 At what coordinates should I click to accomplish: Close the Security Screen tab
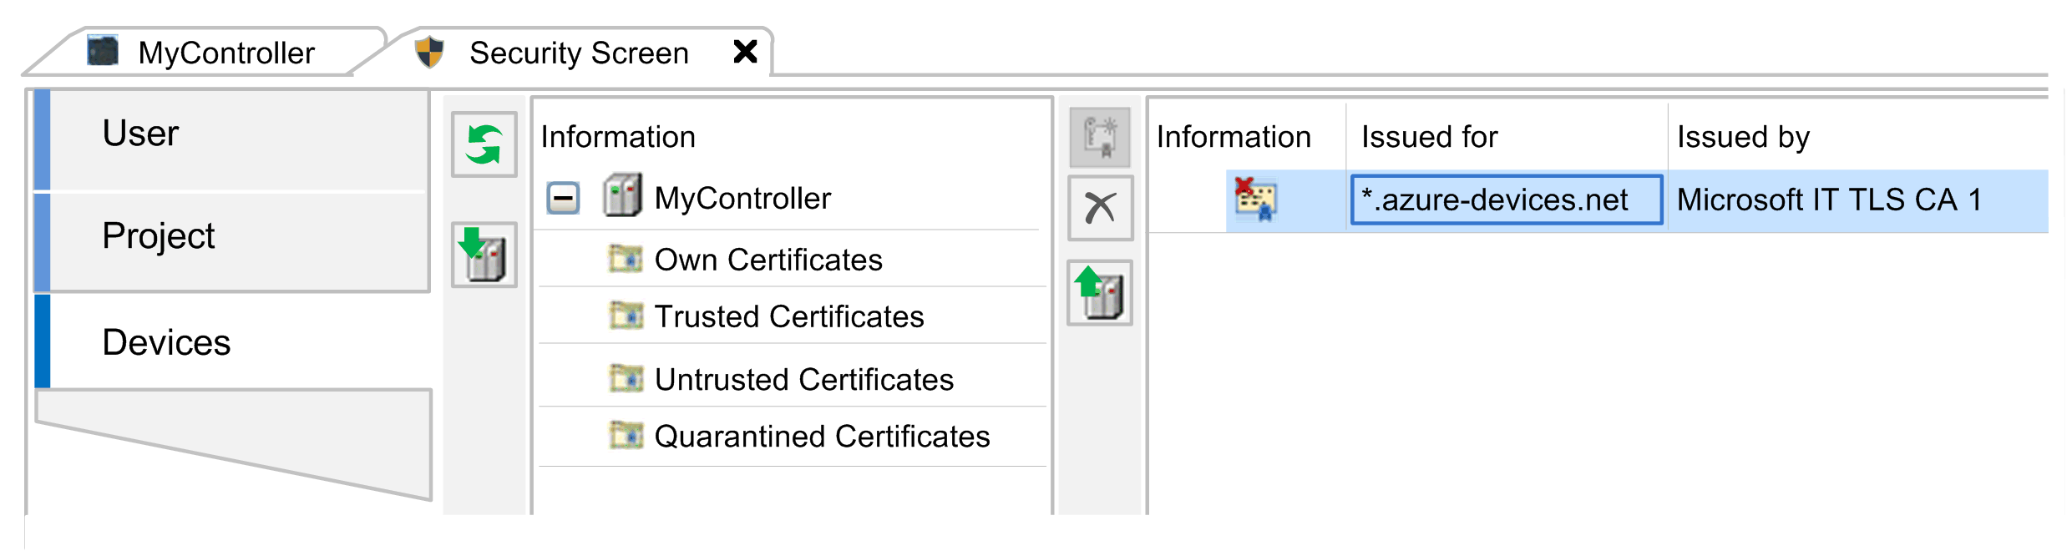pyautogui.click(x=745, y=52)
